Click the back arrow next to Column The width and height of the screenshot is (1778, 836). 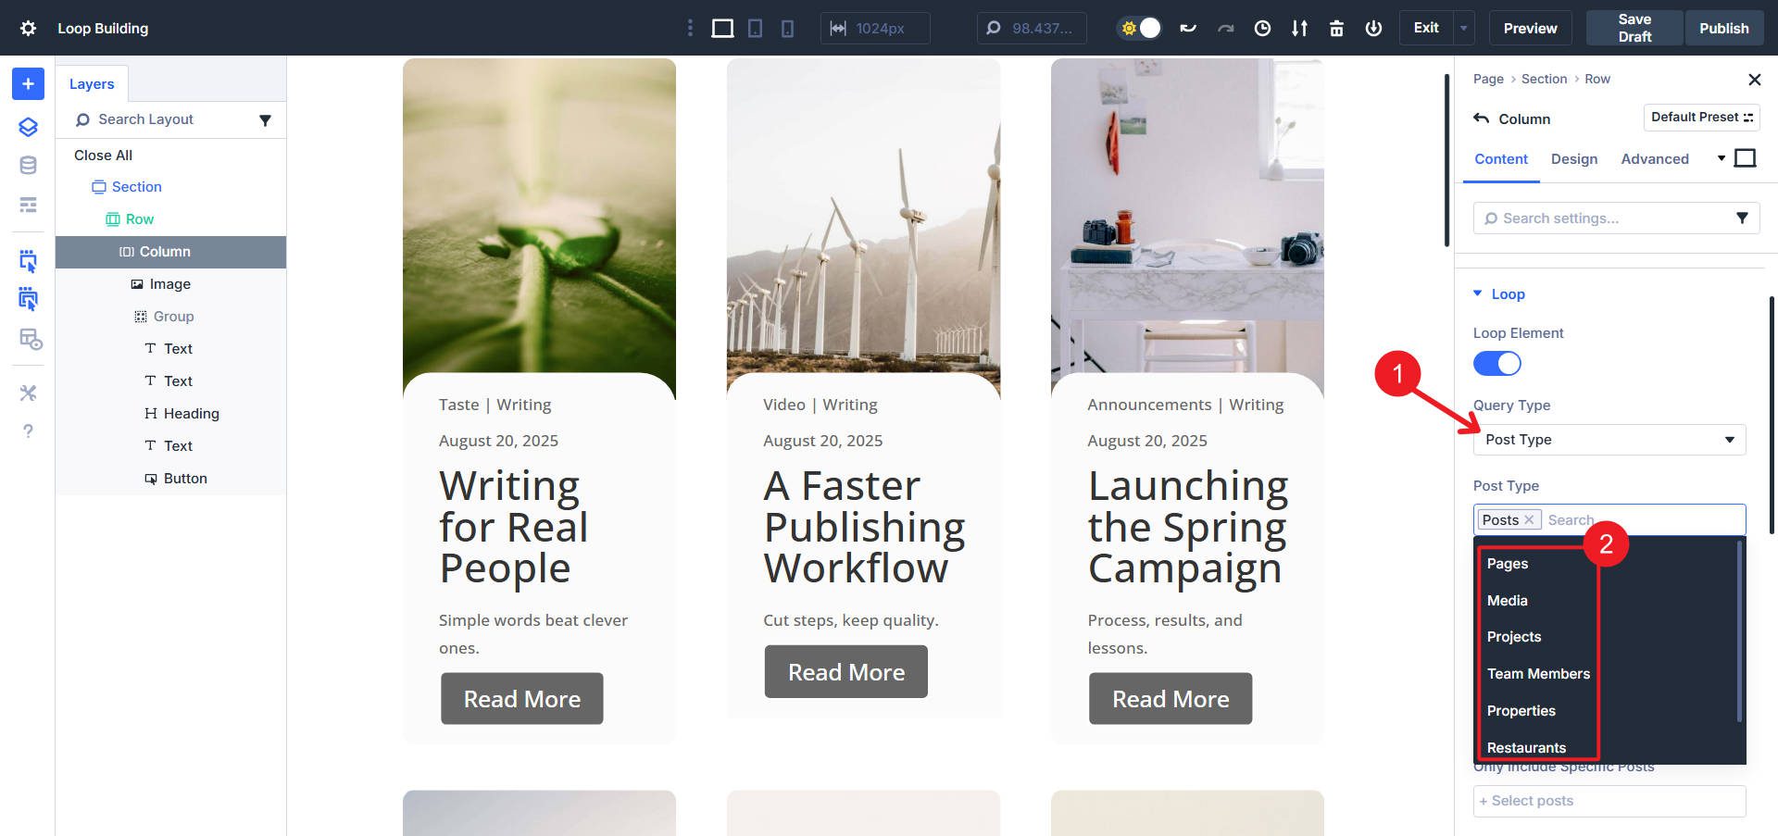pos(1482,119)
